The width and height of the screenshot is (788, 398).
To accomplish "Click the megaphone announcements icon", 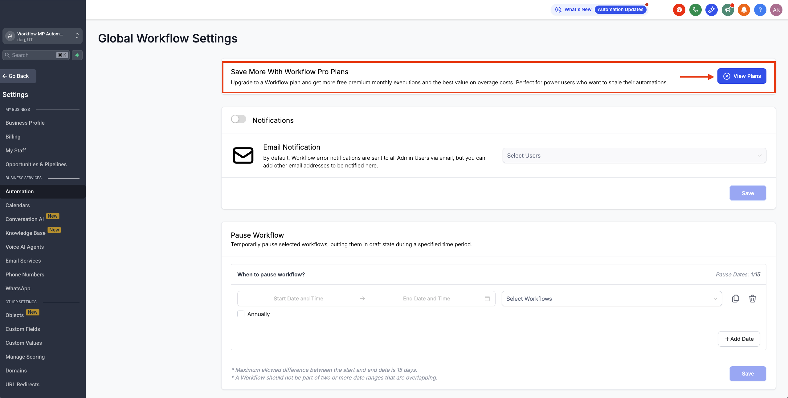I will (x=728, y=10).
